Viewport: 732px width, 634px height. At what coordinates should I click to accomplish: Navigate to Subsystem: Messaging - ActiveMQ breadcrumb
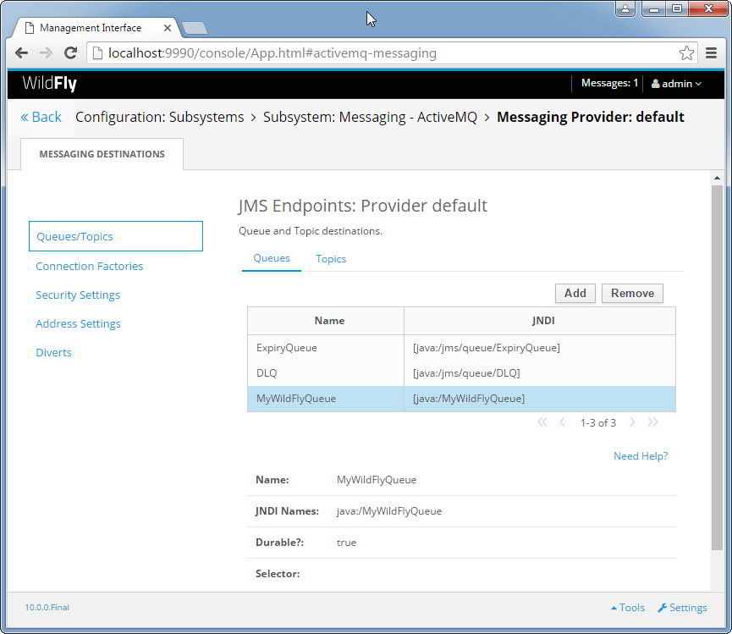(x=370, y=117)
